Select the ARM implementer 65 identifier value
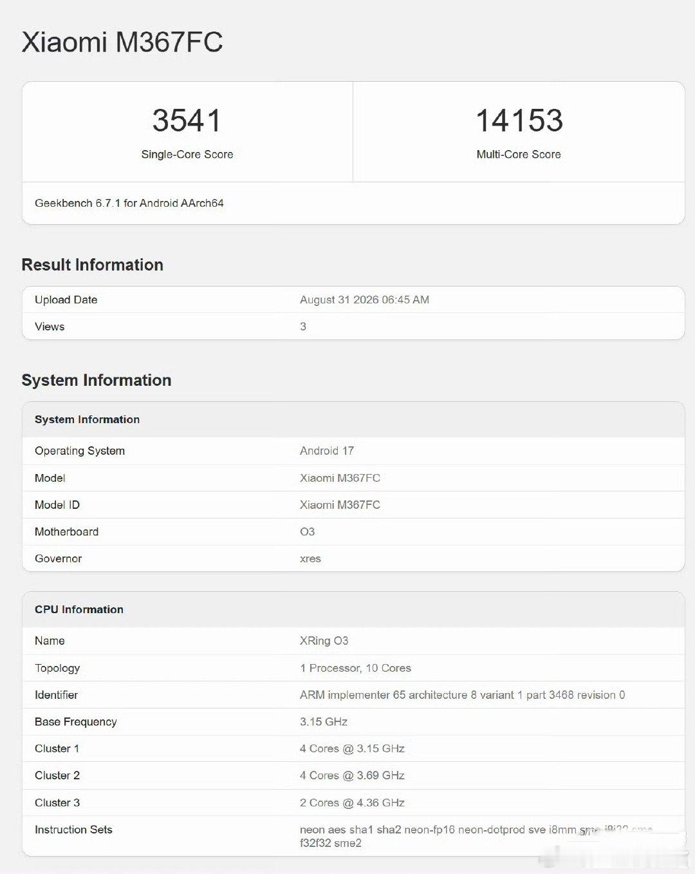The image size is (695, 874). (x=462, y=695)
